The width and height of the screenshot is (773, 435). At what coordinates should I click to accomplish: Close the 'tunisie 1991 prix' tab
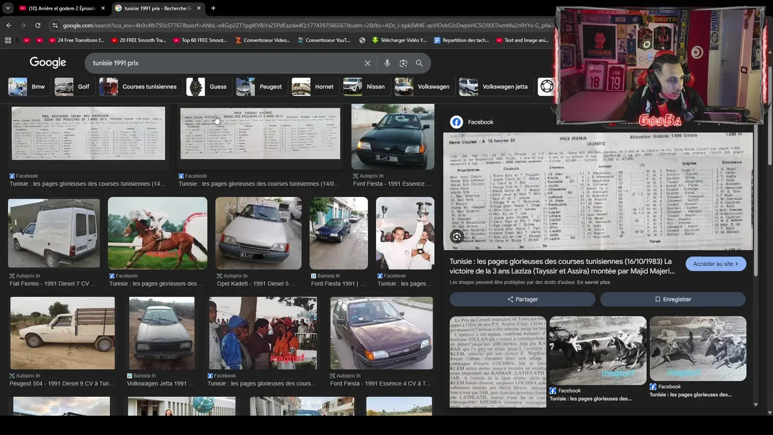[199, 8]
